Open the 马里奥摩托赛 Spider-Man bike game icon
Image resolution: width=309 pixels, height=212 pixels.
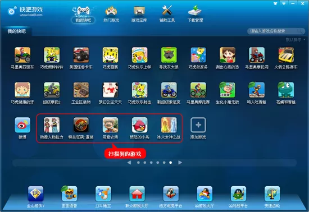[198, 90]
